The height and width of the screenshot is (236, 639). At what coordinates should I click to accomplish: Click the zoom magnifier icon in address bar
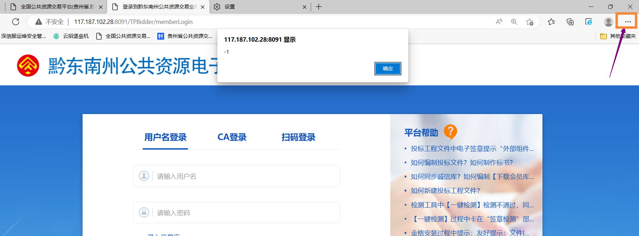[x=514, y=22]
